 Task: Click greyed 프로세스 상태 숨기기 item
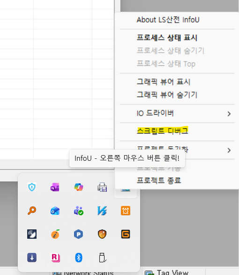click(177, 51)
